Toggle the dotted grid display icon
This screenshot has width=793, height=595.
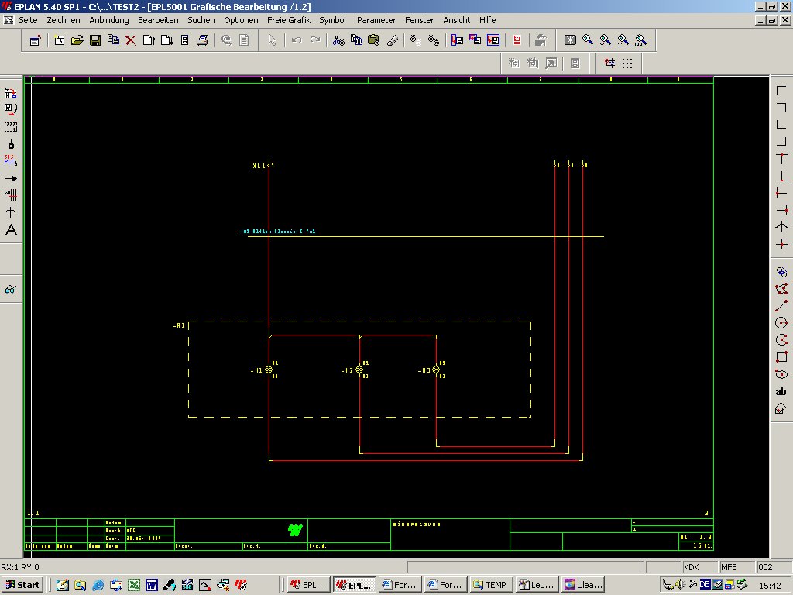click(627, 64)
